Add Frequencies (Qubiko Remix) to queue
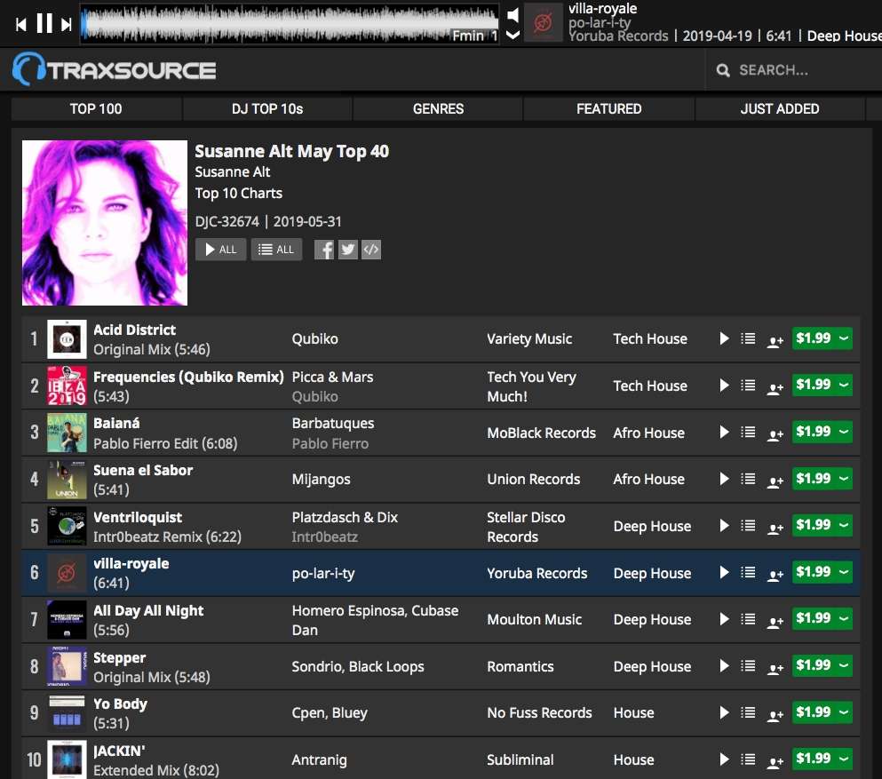Screen dimensions: 882x779 pos(748,386)
